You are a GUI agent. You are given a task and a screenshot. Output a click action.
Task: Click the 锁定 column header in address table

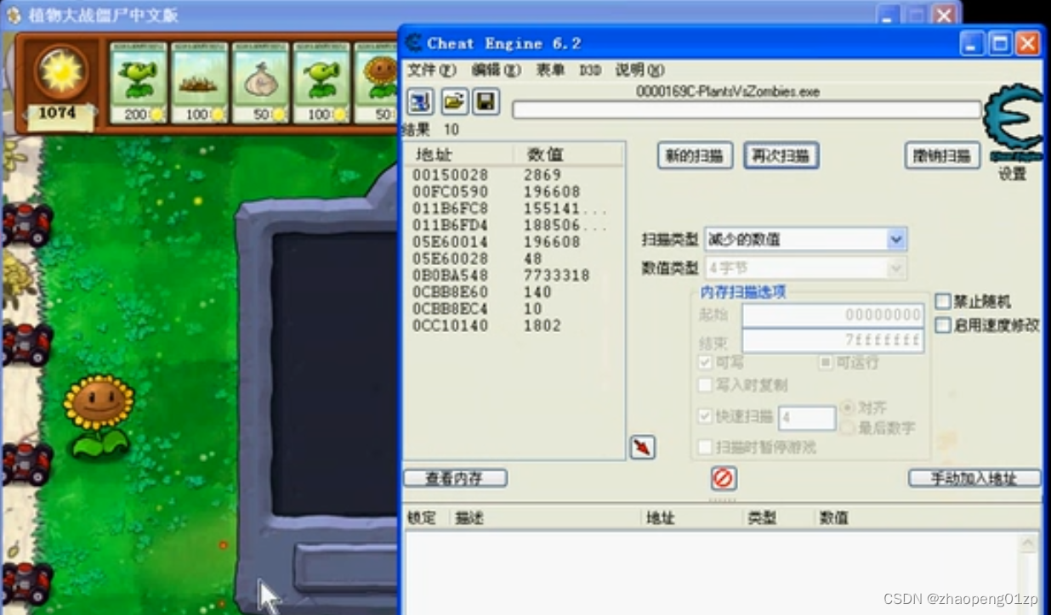(426, 517)
